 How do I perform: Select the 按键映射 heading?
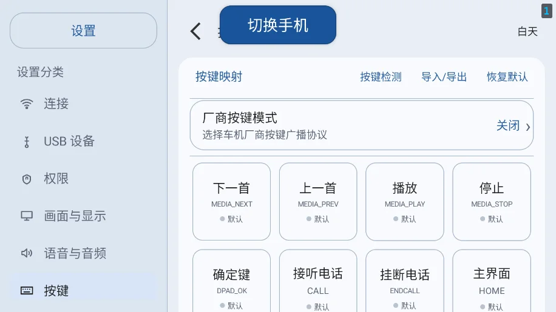click(x=219, y=77)
